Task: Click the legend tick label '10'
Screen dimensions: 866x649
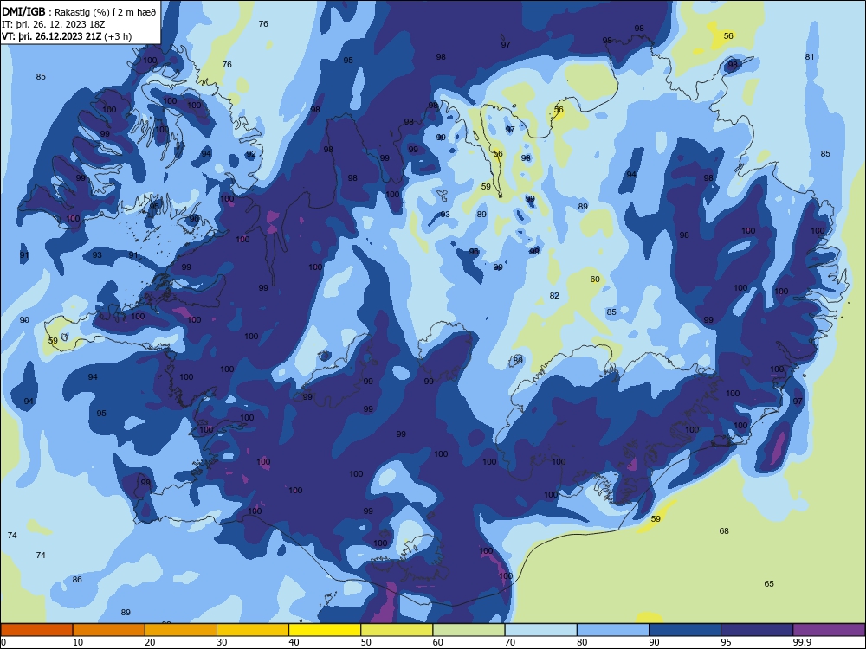Action: pyautogui.click(x=78, y=642)
